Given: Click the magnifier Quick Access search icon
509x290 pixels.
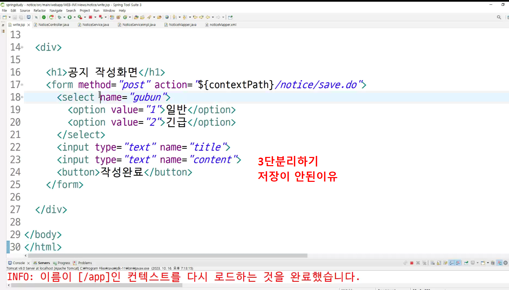Looking at the screenshot, I should coord(499,17).
